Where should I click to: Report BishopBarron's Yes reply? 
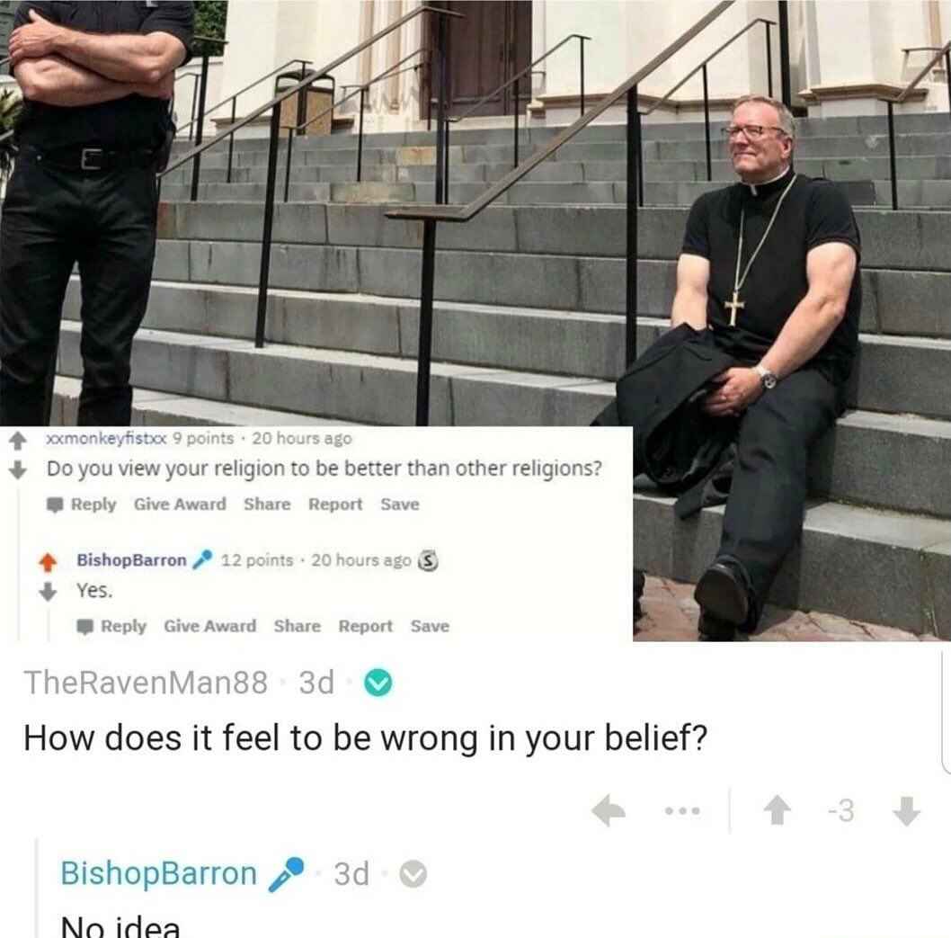tap(366, 626)
